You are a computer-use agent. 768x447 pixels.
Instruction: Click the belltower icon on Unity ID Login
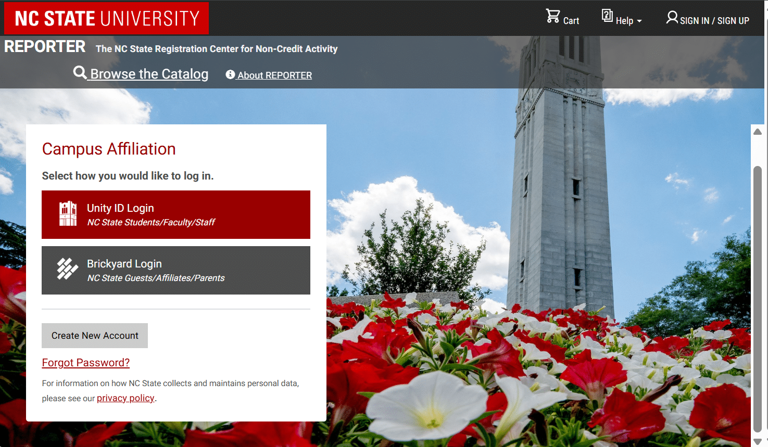click(x=68, y=214)
